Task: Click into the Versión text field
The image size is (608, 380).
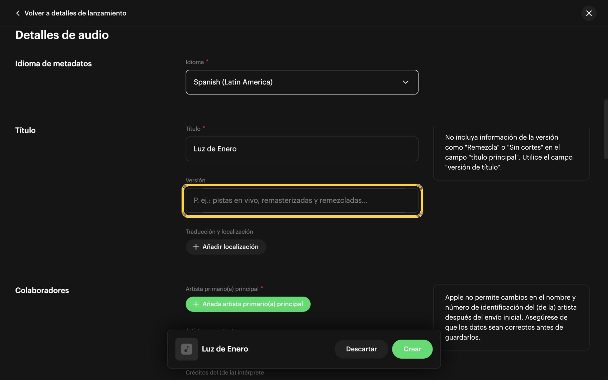Action: [x=302, y=200]
